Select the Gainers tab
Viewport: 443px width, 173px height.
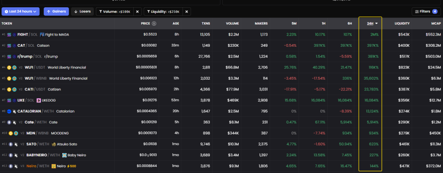(56, 12)
